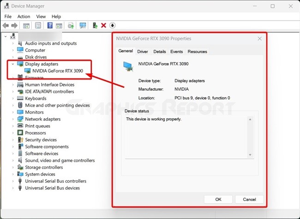This screenshot has width=300, height=219.
Task: Click the Device status scrollbar down arrow
Action: pos(250,155)
